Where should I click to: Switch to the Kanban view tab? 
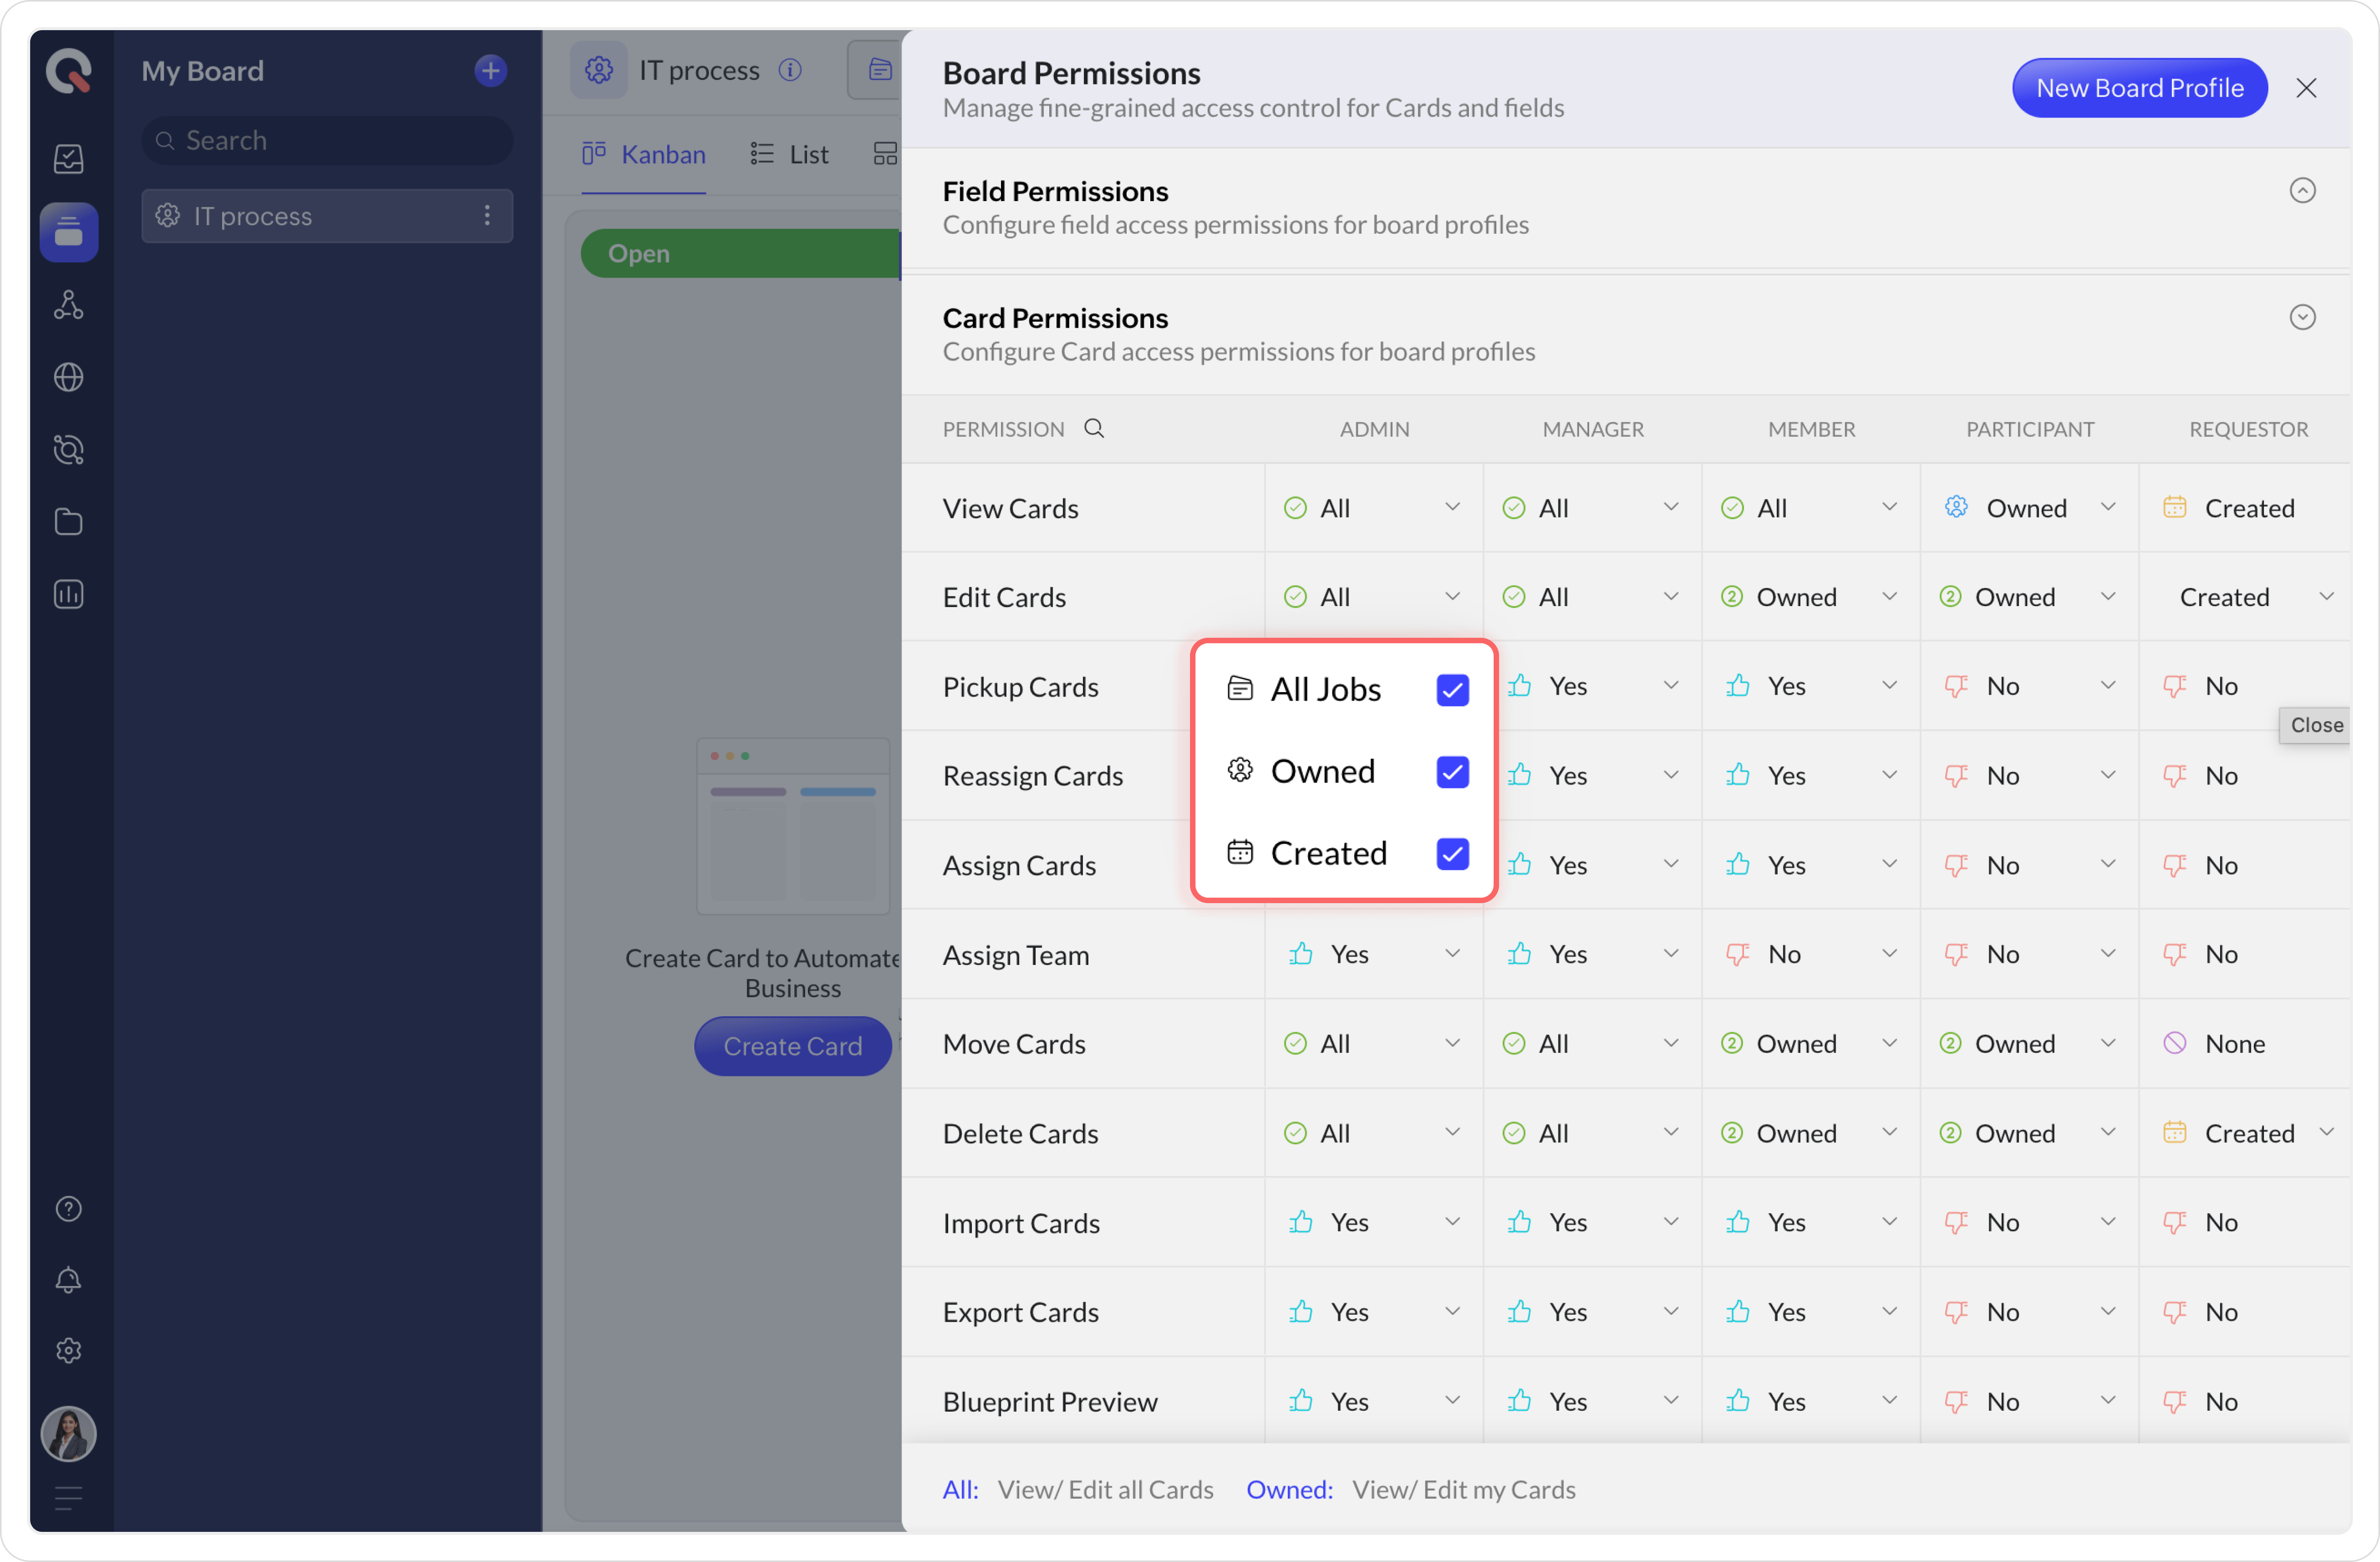(644, 154)
